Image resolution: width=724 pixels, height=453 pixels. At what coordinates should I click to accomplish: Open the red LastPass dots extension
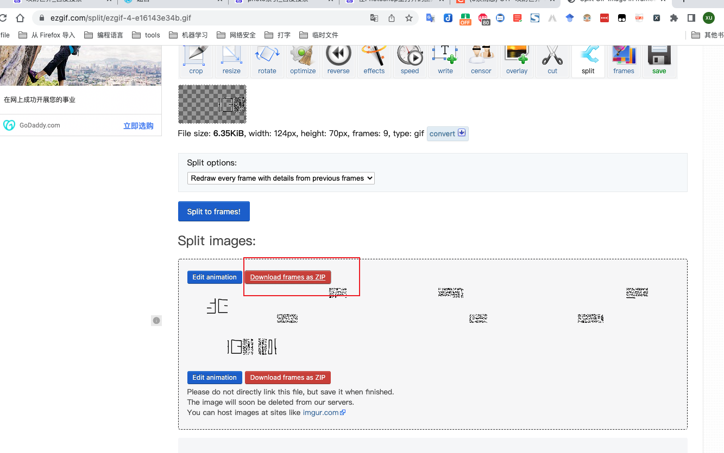click(605, 18)
